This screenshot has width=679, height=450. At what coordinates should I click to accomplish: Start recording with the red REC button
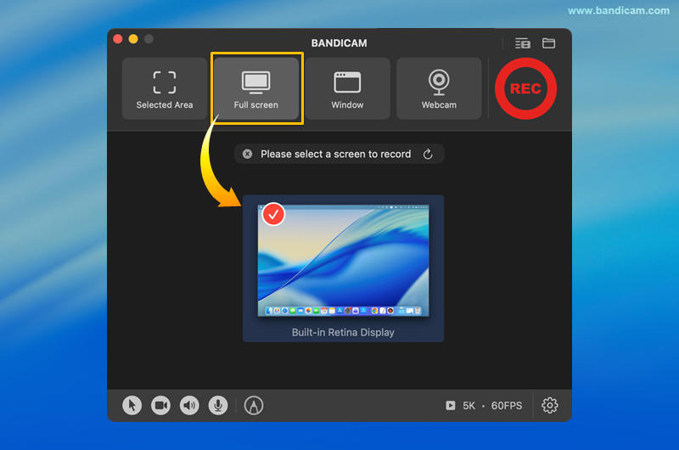pos(525,89)
